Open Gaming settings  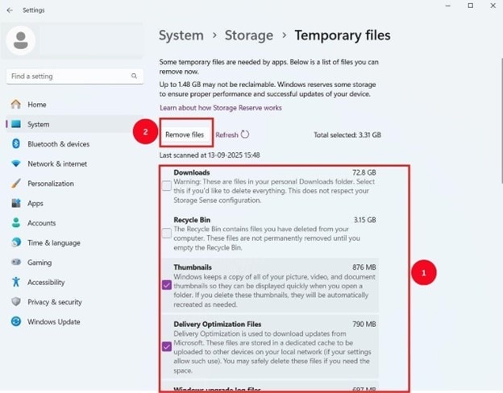pyautogui.click(x=74, y=263)
